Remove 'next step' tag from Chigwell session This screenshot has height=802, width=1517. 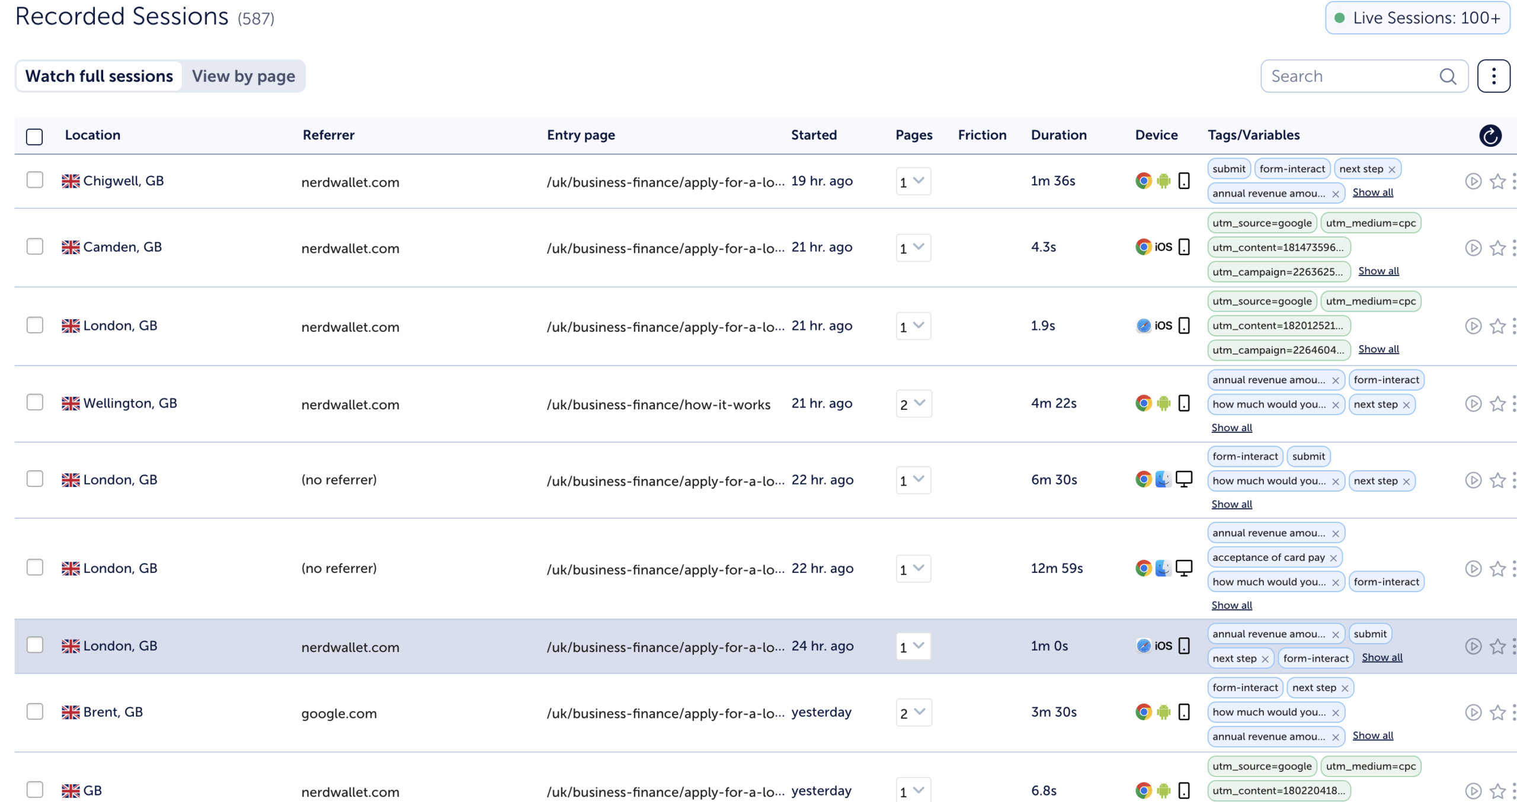click(x=1391, y=169)
